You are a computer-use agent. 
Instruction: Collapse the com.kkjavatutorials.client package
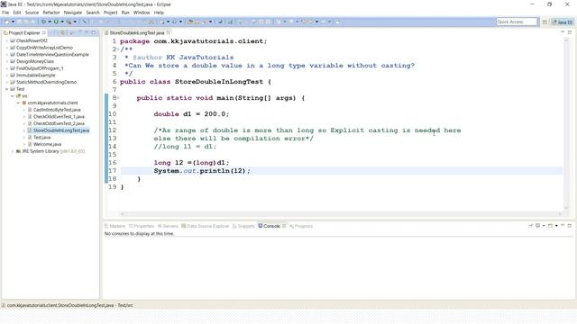18,103
